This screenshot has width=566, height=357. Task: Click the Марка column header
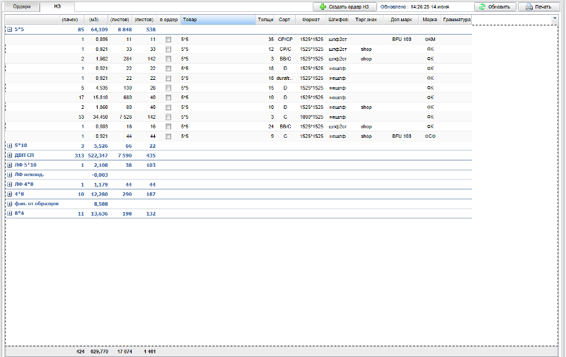click(429, 20)
